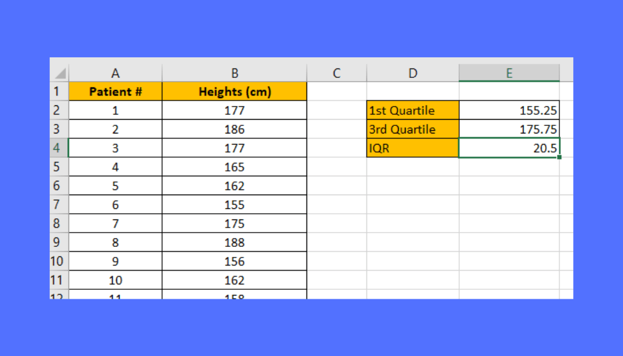Select row 3 header
The width and height of the screenshot is (623, 356).
pos(59,129)
